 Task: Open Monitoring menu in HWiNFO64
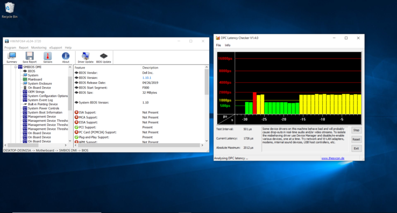tap(39, 48)
